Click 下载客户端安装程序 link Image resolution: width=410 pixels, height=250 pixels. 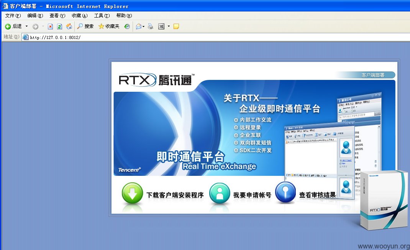point(175,195)
